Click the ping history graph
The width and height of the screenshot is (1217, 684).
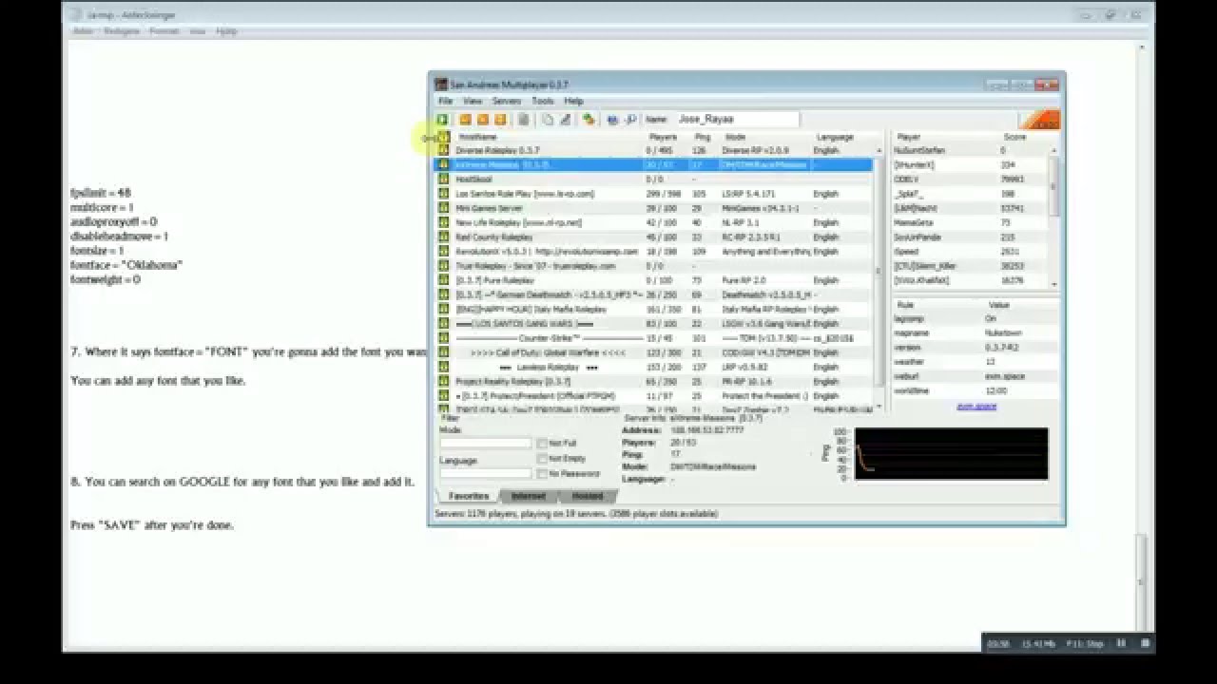click(951, 454)
